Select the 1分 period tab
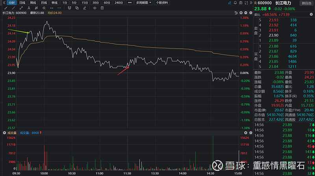 click(65, 3)
